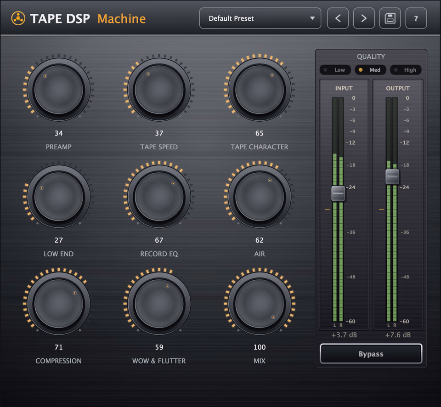Click the Output level fader handle
This screenshot has height=407, width=441.
(392, 177)
